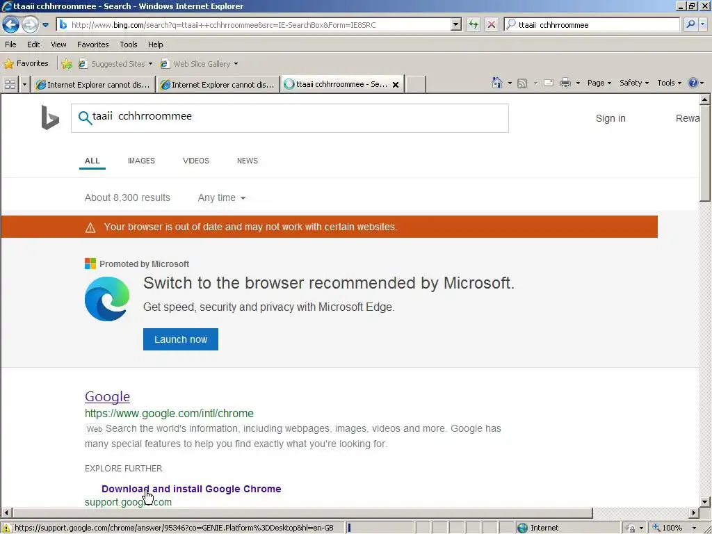
Task: Open the File menu
Action: (x=10, y=44)
